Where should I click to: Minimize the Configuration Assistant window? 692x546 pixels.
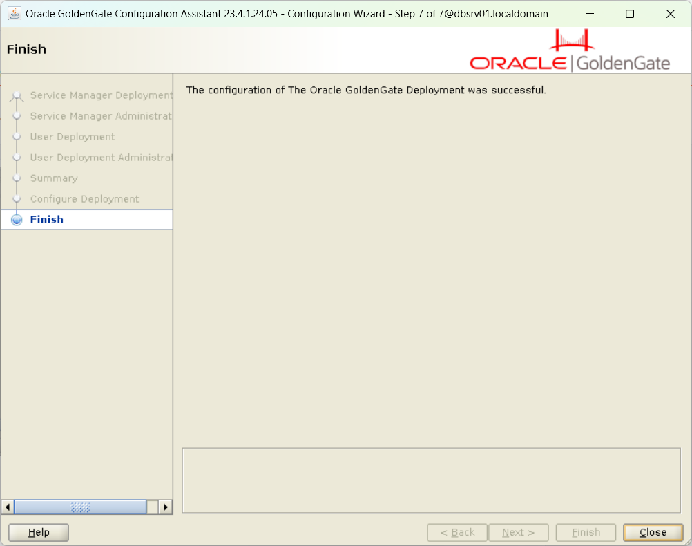point(590,14)
